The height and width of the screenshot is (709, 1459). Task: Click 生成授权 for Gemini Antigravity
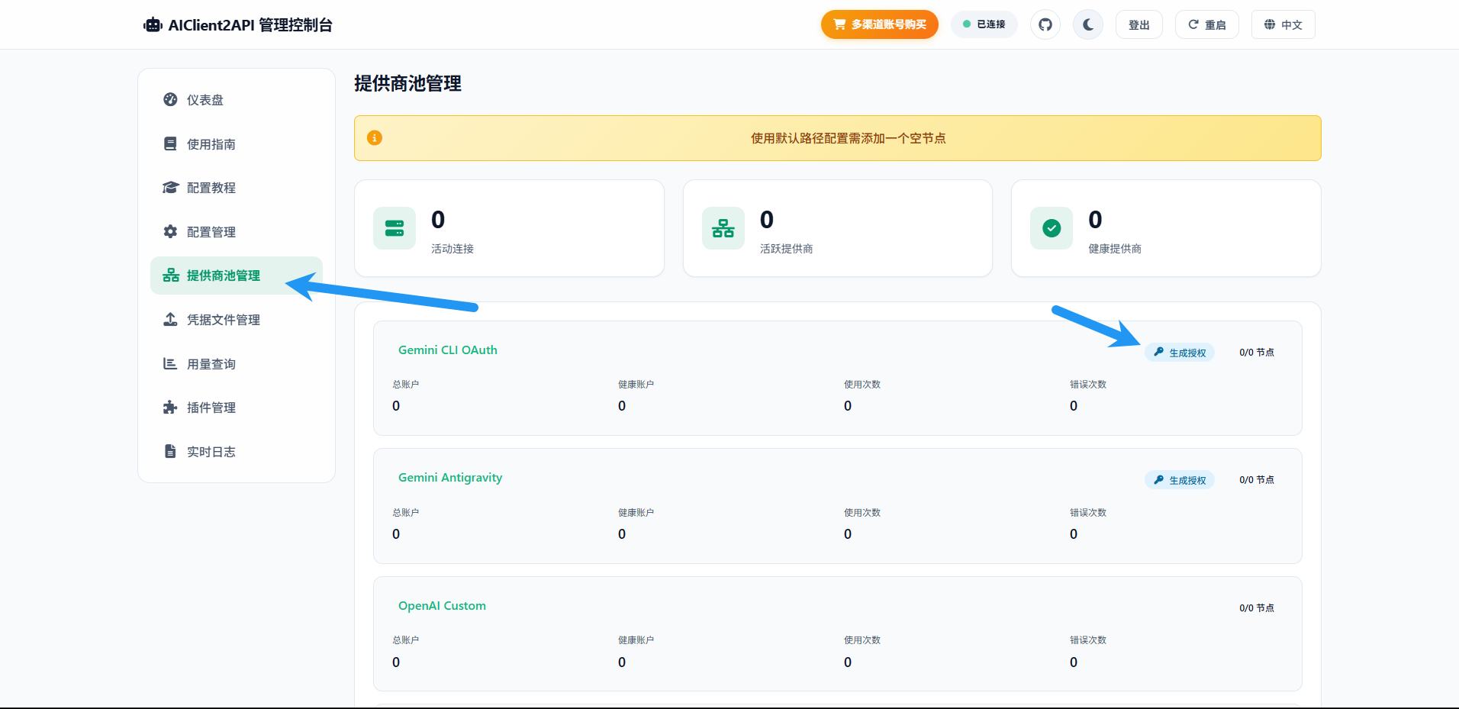(x=1179, y=480)
